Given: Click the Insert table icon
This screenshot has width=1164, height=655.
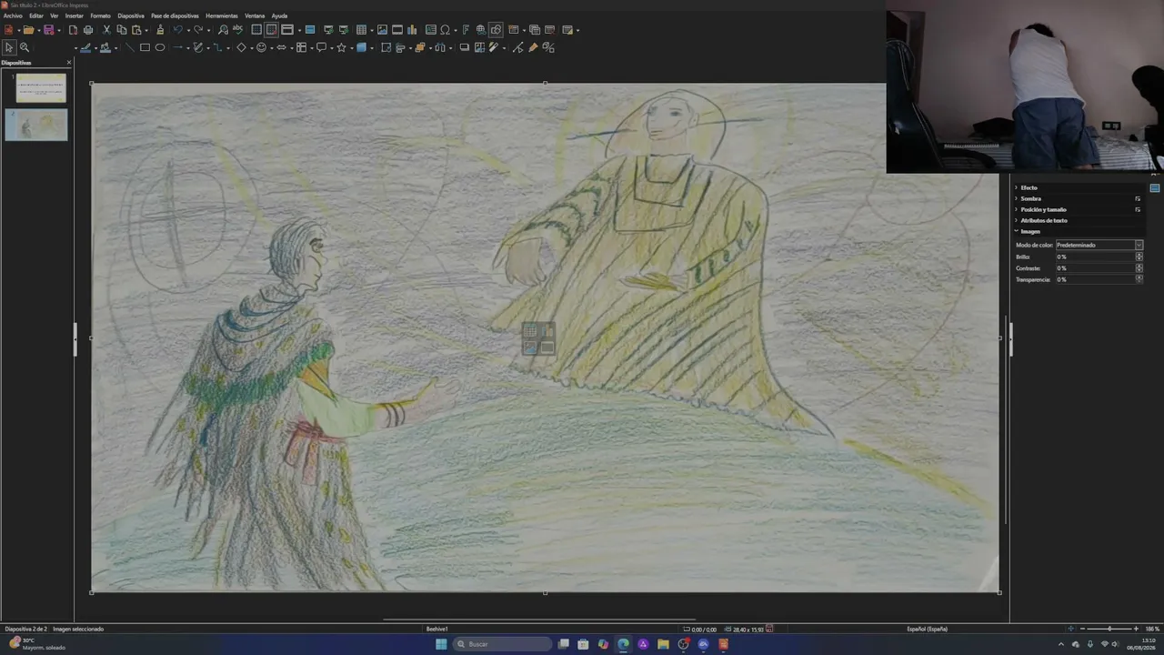Looking at the screenshot, I should tap(361, 30).
